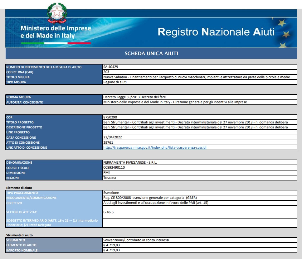Click the "ATTO DI CONCESSIONE" label
The image size is (302, 259).
click(23, 142)
